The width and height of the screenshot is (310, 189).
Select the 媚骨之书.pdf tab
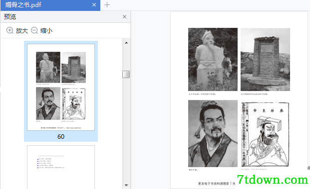[50, 5]
